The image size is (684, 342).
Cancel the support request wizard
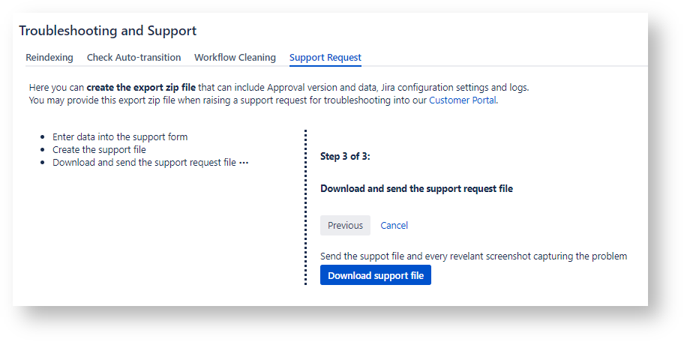click(394, 226)
